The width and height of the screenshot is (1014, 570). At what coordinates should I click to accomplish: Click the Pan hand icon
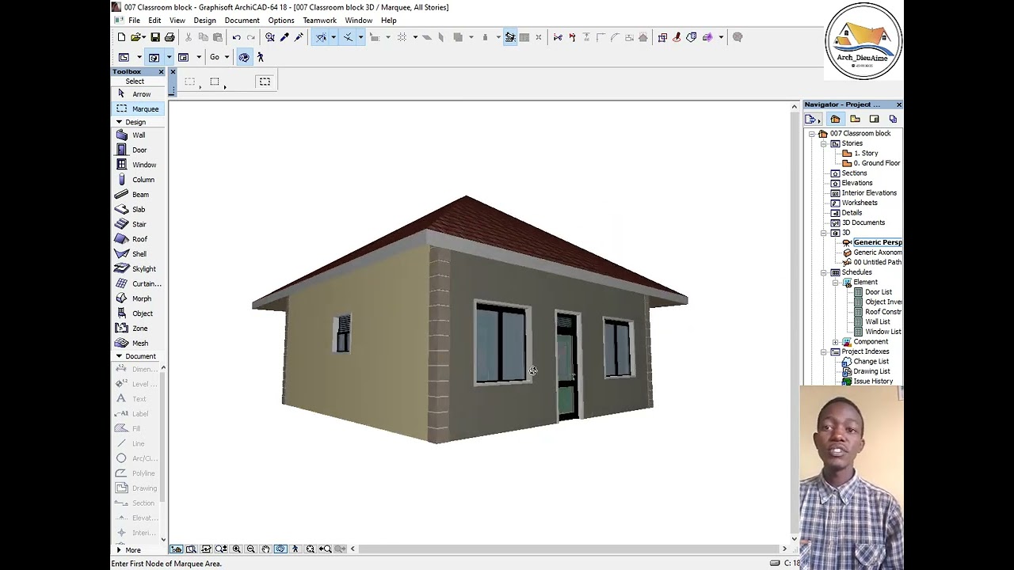[265, 549]
